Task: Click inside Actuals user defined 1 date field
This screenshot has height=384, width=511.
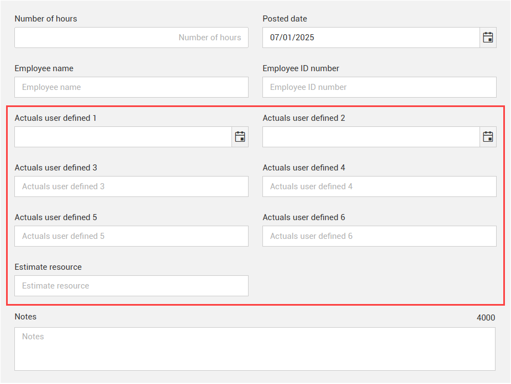Action: click(123, 137)
